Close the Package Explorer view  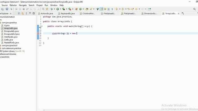click(11, 14)
